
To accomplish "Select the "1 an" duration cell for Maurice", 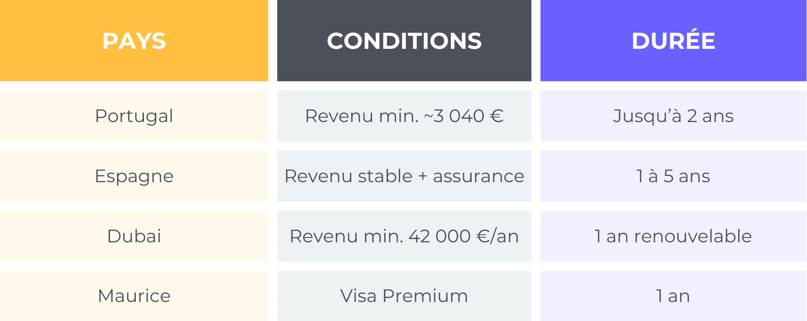I will (673, 296).
